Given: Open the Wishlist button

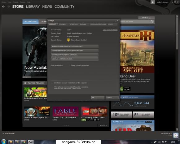Looking at the screenshot, I should tap(147, 18).
